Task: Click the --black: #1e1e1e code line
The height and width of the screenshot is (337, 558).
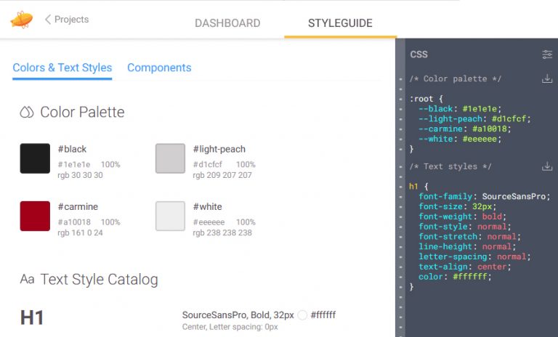Action: click(x=460, y=109)
